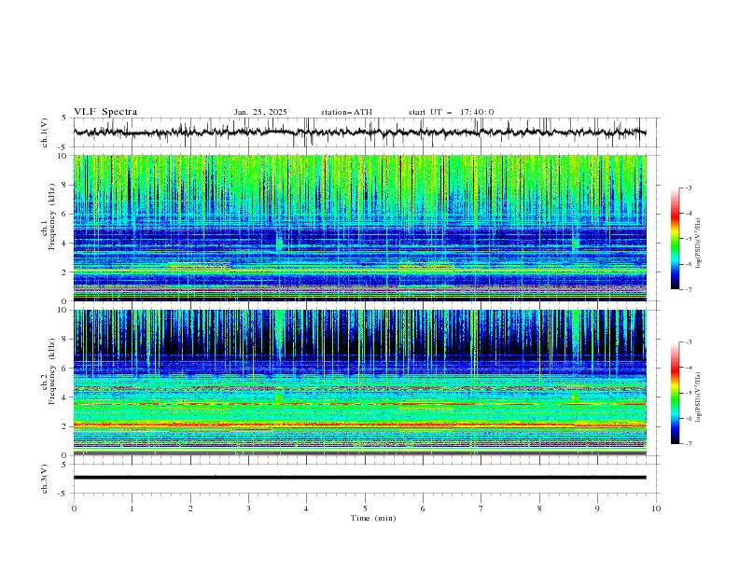This screenshot has height=571, width=739.
Task: Click the ch.1 spectrogram color scale bar
Action: point(675,239)
